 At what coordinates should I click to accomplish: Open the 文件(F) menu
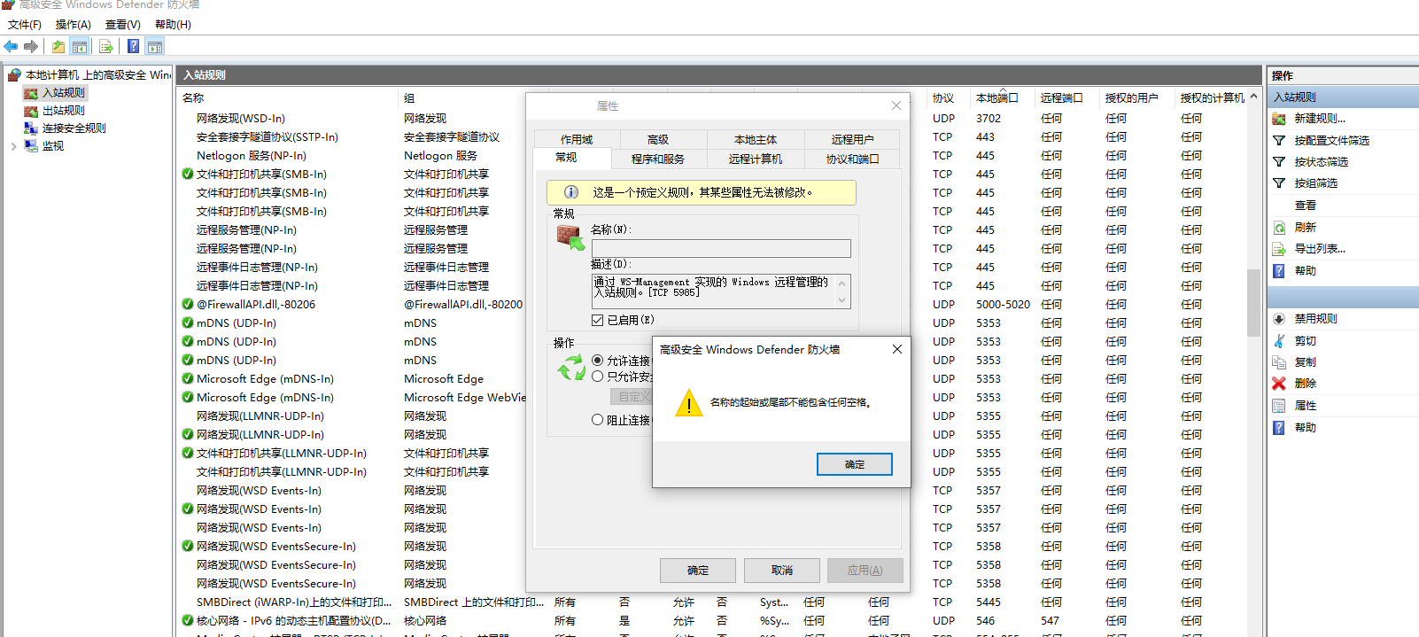coord(25,25)
